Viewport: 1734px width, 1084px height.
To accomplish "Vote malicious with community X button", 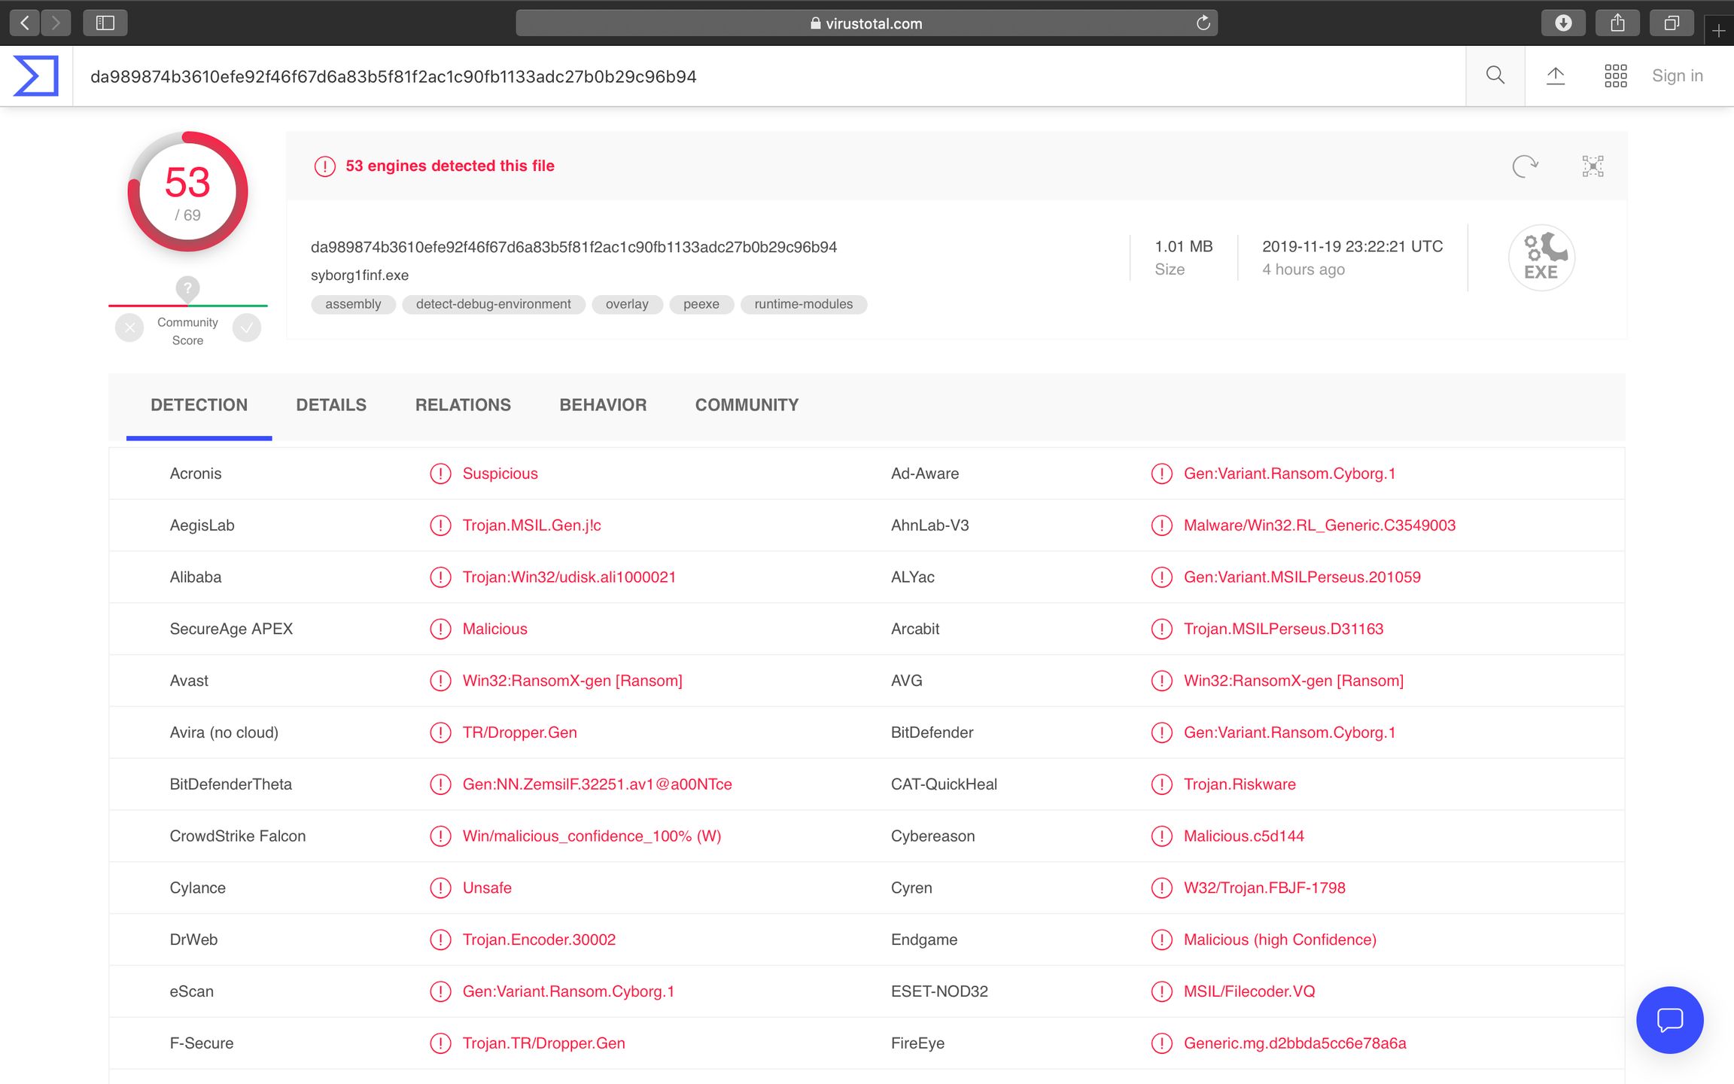I will point(129,328).
